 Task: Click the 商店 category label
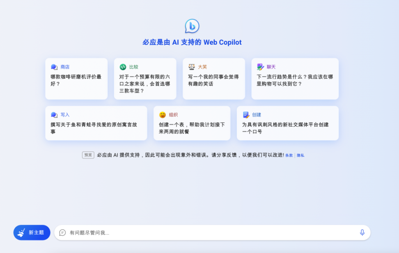[65, 67]
